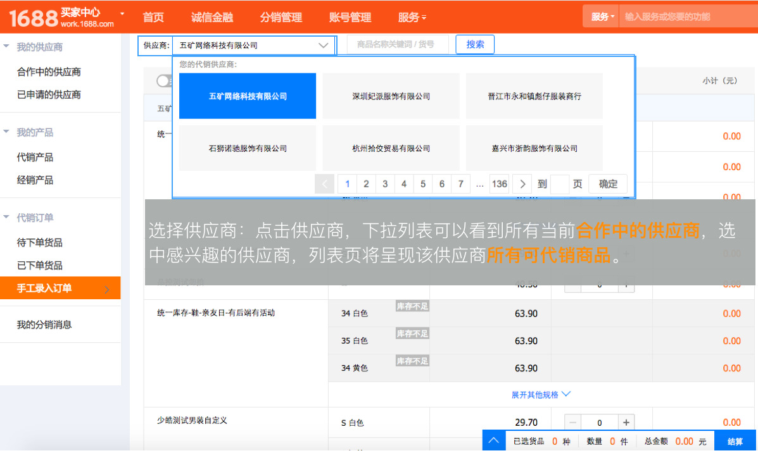758x453 pixels.
Task: Collapse the 代销订单 sidebar section
Action: tap(6, 217)
